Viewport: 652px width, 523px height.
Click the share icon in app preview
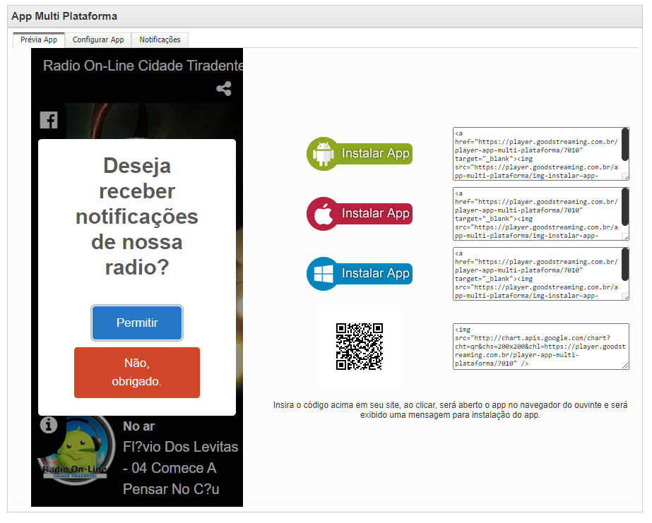tap(224, 89)
